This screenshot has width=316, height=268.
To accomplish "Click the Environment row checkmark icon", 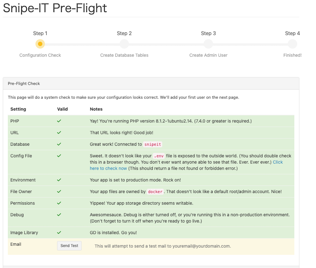I will (x=59, y=180).
